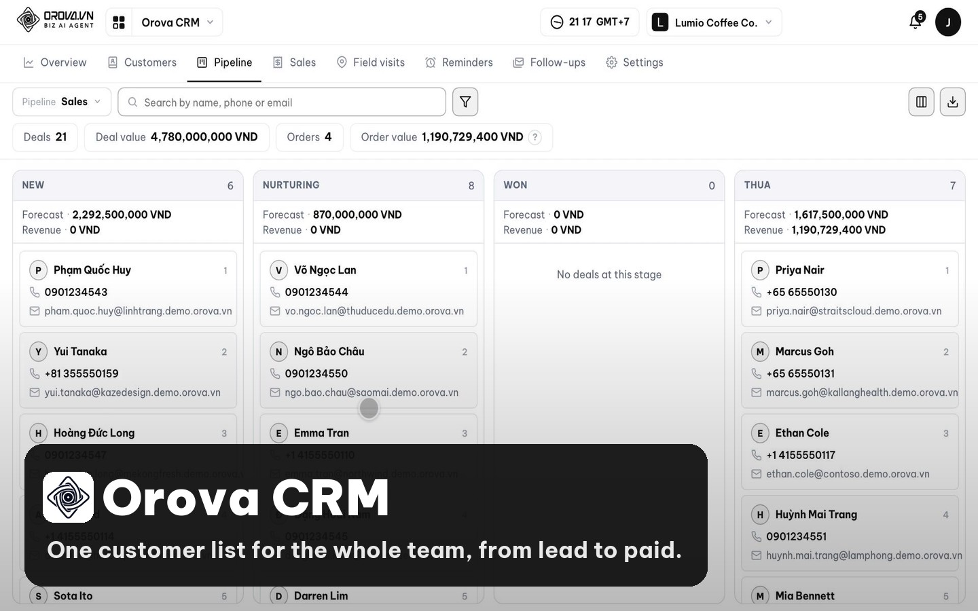Viewport: 978px width, 611px height.
Task: Click email icon on Yui Tanaka card
Action: 35,392
